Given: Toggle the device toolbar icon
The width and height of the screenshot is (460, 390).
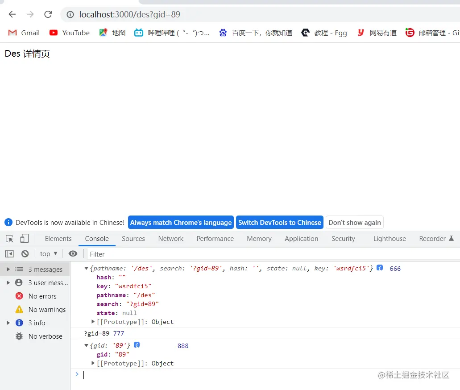Looking at the screenshot, I should [x=25, y=238].
